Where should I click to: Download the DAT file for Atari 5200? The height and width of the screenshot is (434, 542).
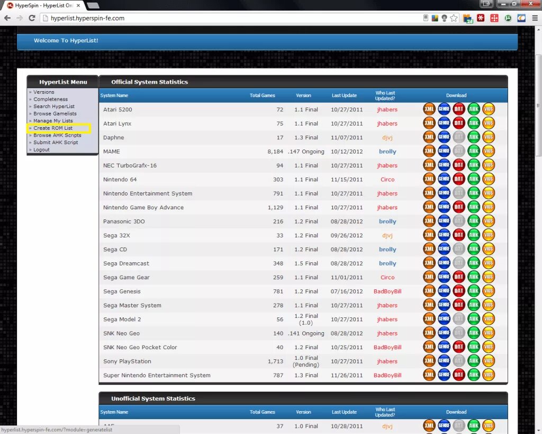[459, 109]
